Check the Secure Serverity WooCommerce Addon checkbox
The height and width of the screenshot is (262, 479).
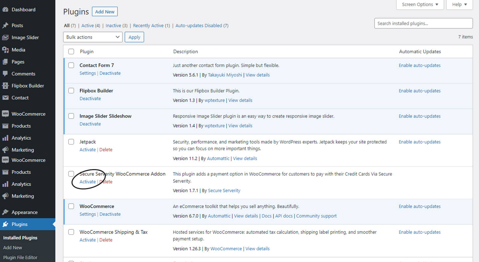pyautogui.click(x=71, y=174)
